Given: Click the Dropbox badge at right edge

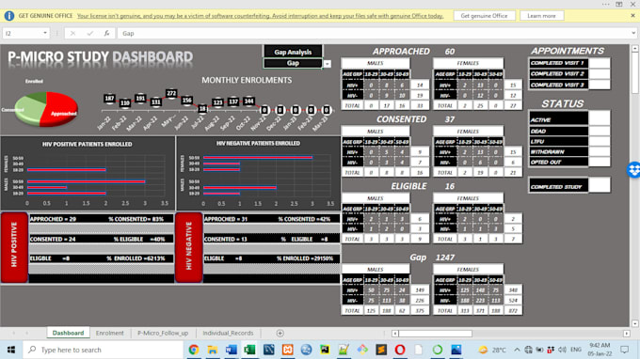Looking at the screenshot, I should point(633,169).
